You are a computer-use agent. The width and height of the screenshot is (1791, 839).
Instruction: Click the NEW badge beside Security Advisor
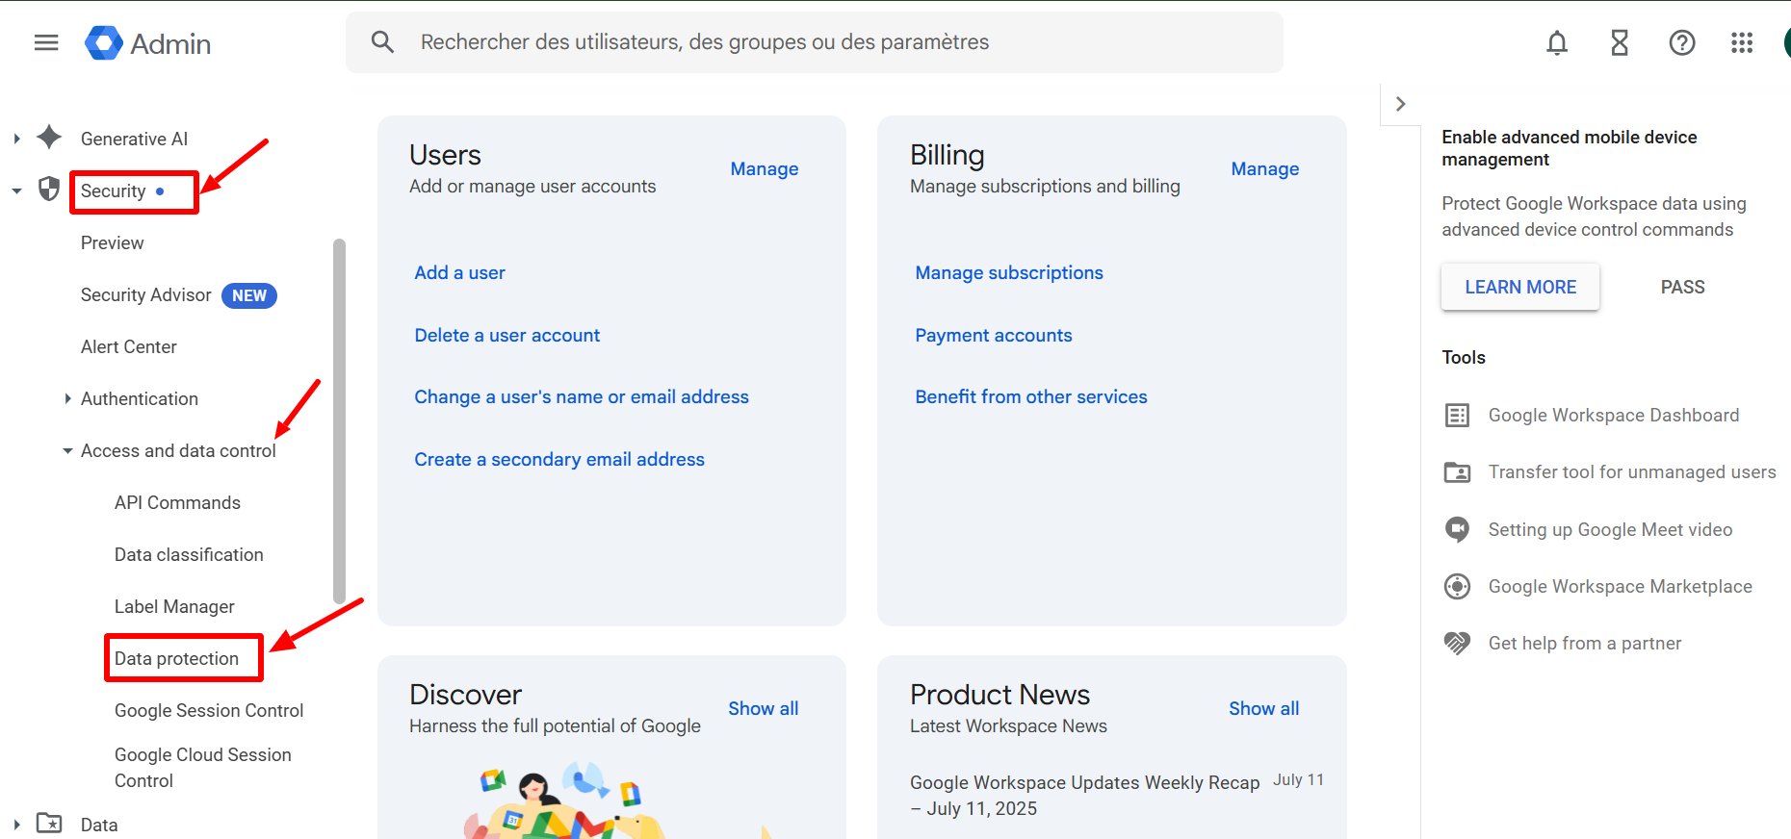point(249,295)
